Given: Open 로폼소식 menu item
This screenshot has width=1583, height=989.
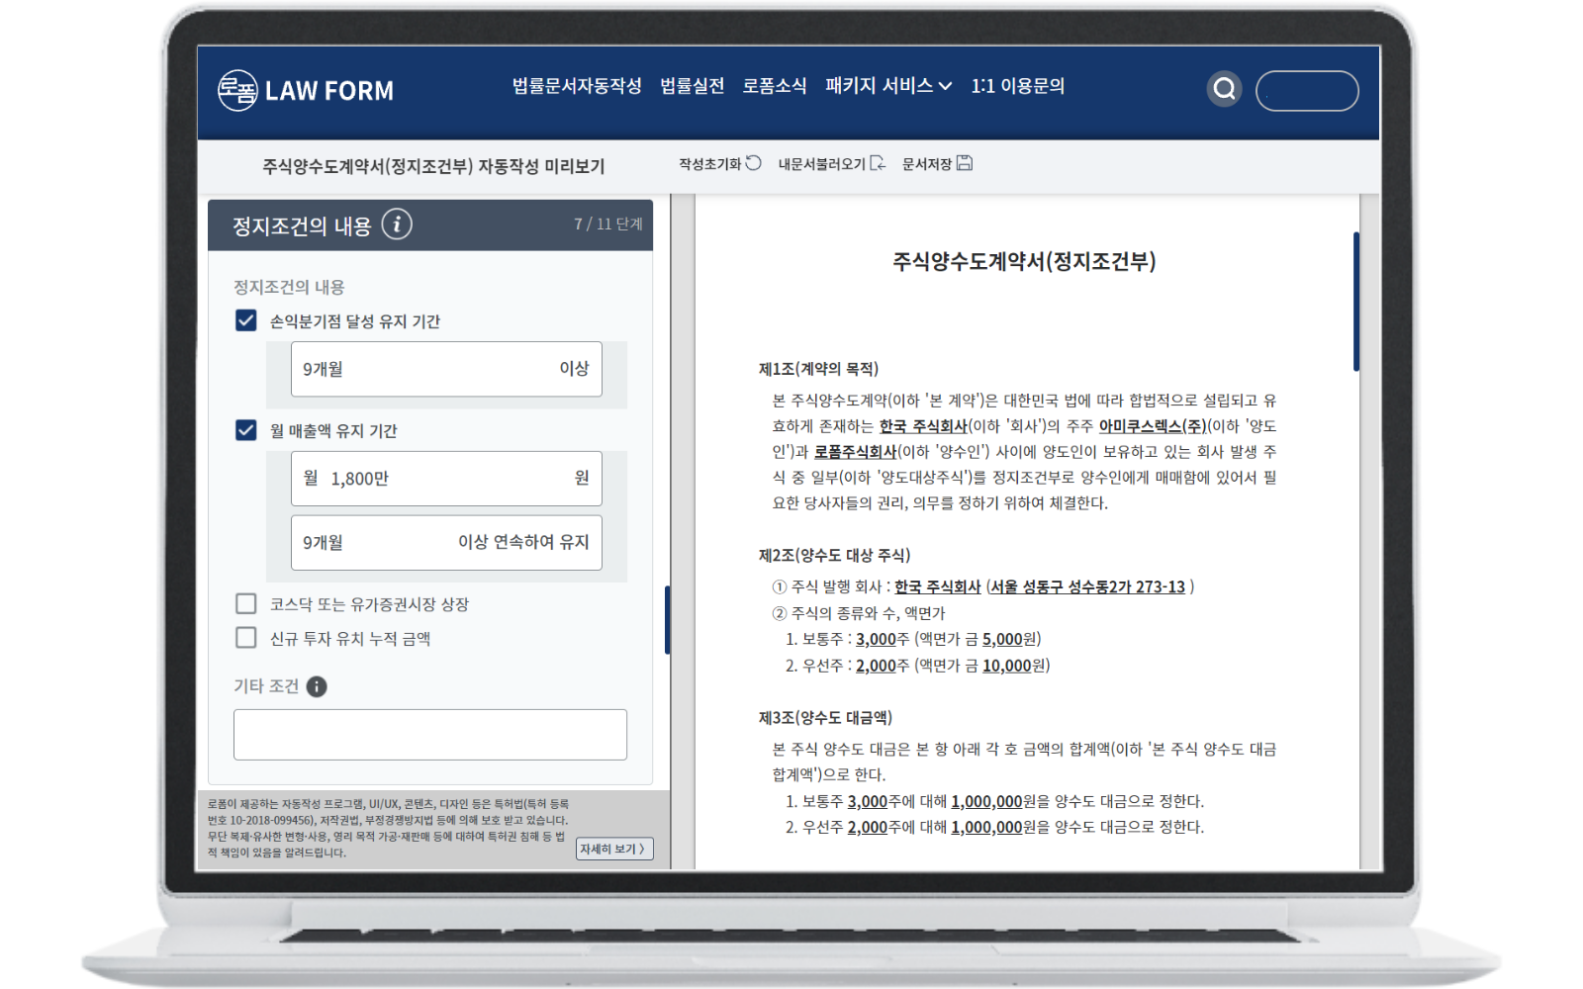Looking at the screenshot, I should (x=775, y=86).
